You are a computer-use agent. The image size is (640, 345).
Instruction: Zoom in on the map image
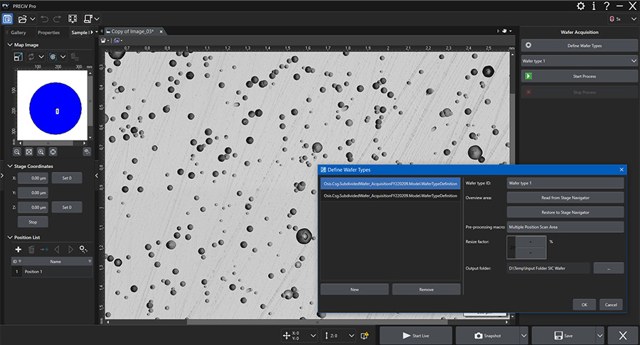pos(41,151)
